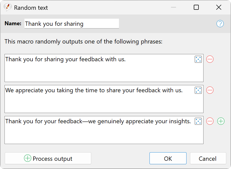
Task: Click into the Name input field
Action: (x=71, y=24)
